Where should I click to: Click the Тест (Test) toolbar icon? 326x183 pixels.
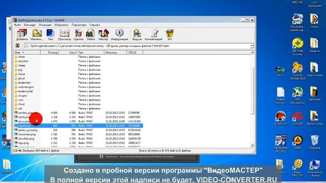pos(50,35)
